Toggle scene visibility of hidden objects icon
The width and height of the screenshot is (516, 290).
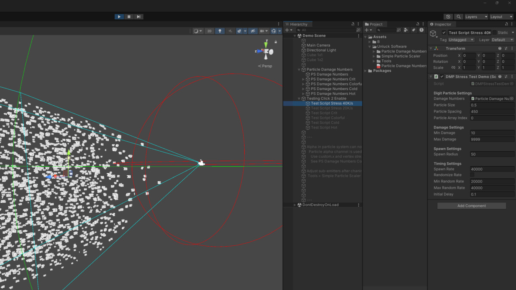click(253, 31)
